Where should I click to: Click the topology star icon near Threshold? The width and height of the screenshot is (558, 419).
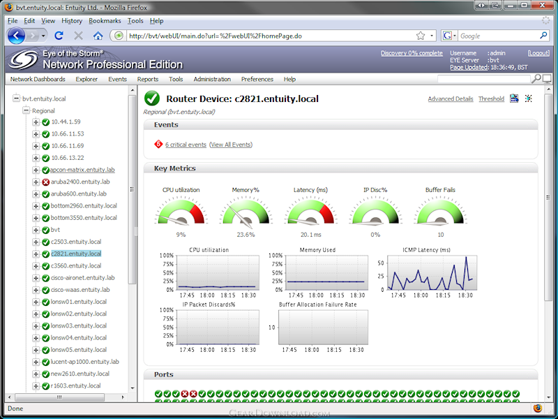(529, 98)
